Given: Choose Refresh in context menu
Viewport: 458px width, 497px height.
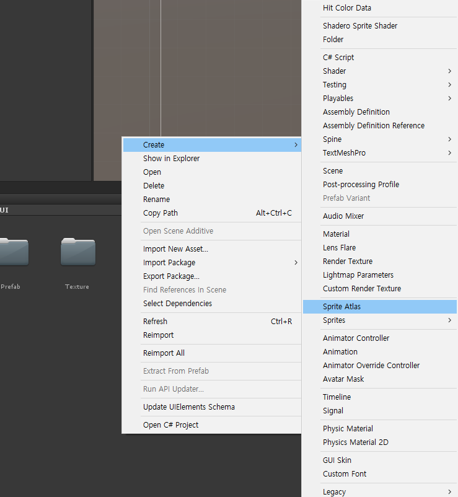Looking at the screenshot, I should click(x=212, y=322).
